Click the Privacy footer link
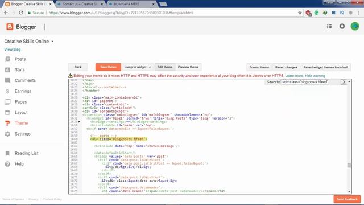The height and width of the screenshot is (205, 364). pyautogui.click(x=34, y=199)
